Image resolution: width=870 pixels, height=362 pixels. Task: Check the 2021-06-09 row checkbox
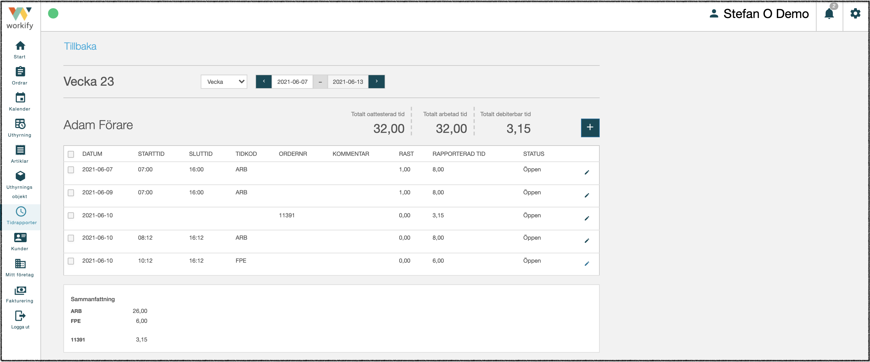tap(71, 192)
